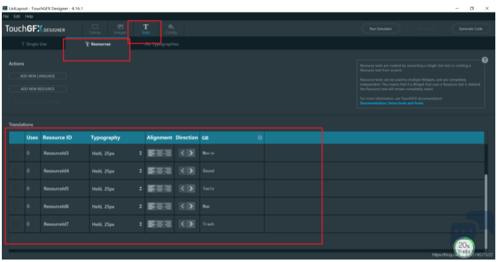Set ResourceId4 direction to left-to-right
The image size is (499, 262).
point(191,171)
